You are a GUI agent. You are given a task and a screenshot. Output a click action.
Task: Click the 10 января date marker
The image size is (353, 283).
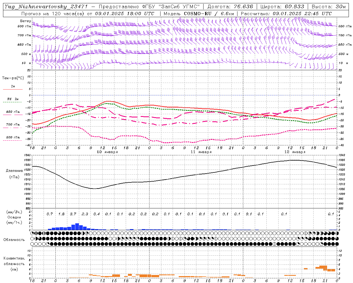[x=107, y=152]
